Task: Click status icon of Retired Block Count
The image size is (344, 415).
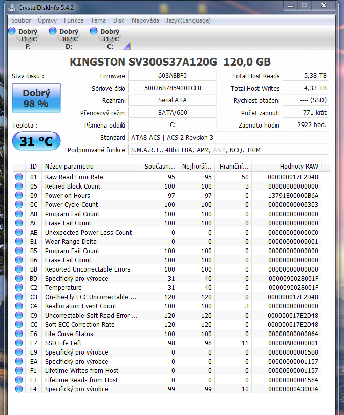Action: tap(19, 186)
